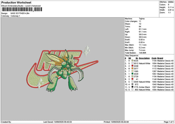Select 'Natural White' description in row 2
The height and width of the screenshot is (124, 175).
[145, 63]
